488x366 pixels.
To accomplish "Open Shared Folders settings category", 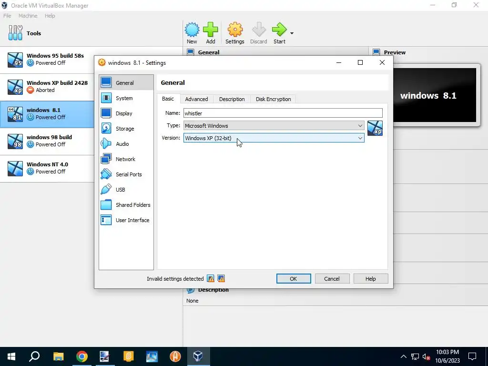I will (126, 205).
